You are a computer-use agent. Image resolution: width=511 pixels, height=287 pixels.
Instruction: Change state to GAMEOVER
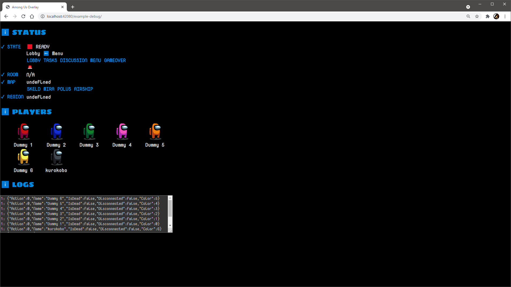115,60
